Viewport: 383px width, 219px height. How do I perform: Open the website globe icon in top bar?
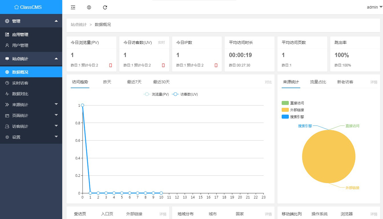click(x=89, y=7)
